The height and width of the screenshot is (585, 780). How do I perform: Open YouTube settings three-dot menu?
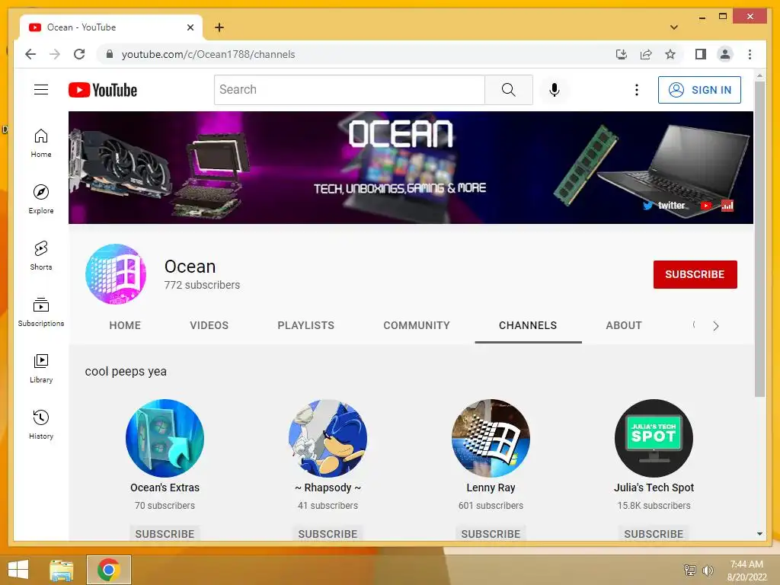point(636,90)
